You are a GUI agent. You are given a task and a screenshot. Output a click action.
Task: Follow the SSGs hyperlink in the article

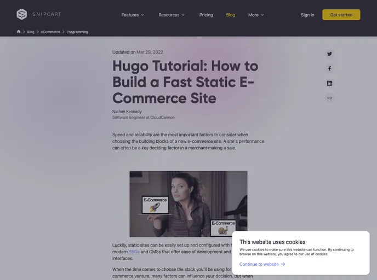point(134,252)
